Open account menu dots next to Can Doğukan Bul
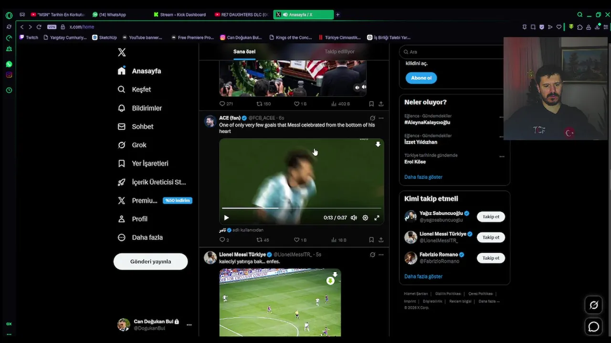This screenshot has width=611, height=343. 189,325
